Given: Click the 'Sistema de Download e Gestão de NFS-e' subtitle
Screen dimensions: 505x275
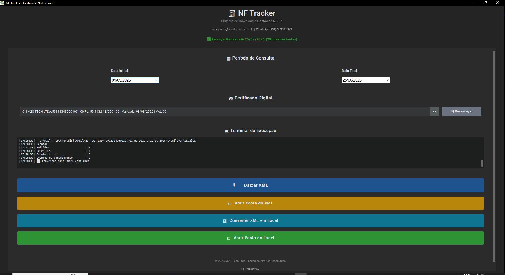Looking at the screenshot, I should (x=252, y=21).
